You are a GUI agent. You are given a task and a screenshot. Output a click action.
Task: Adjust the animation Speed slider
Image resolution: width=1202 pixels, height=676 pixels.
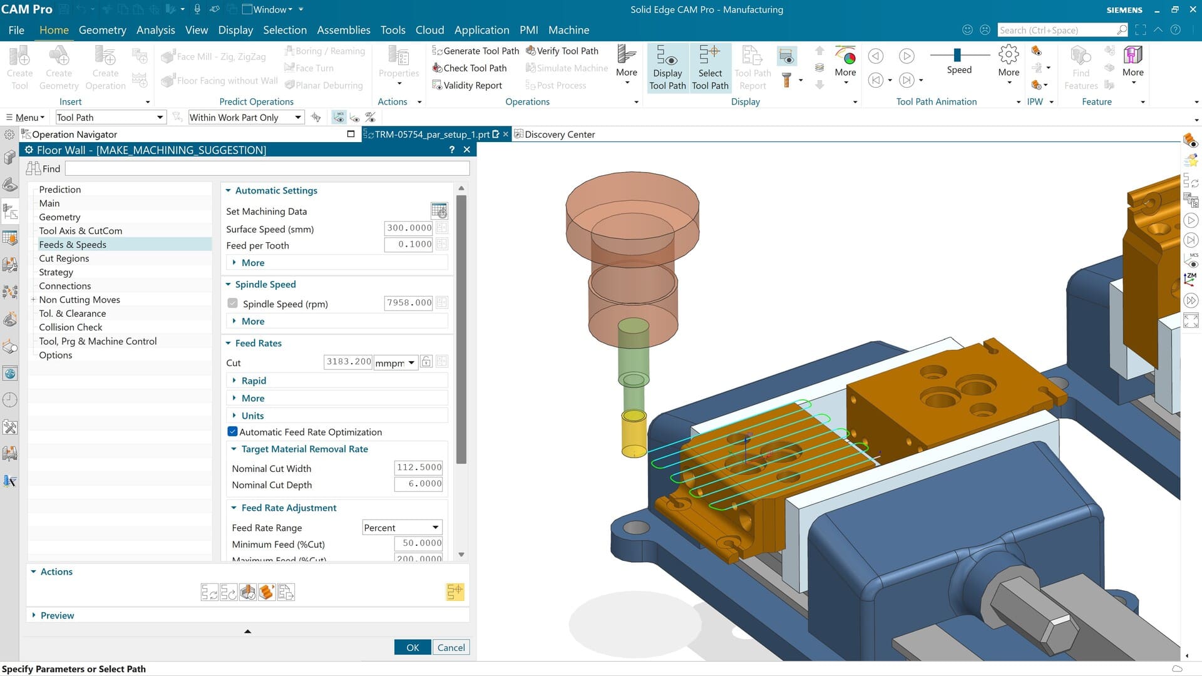[x=957, y=56]
